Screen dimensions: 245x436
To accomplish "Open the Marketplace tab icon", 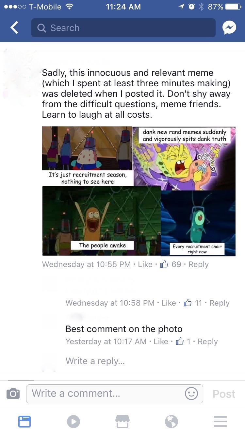I will tap(122, 421).
